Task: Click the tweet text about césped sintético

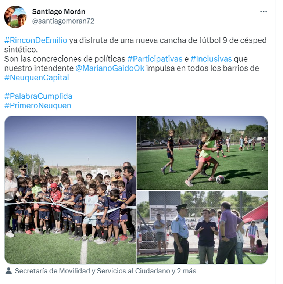Action: point(136,45)
